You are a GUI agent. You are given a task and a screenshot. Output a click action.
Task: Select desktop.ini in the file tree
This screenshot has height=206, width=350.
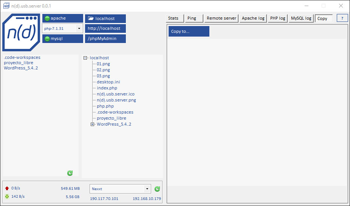tap(108, 82)
